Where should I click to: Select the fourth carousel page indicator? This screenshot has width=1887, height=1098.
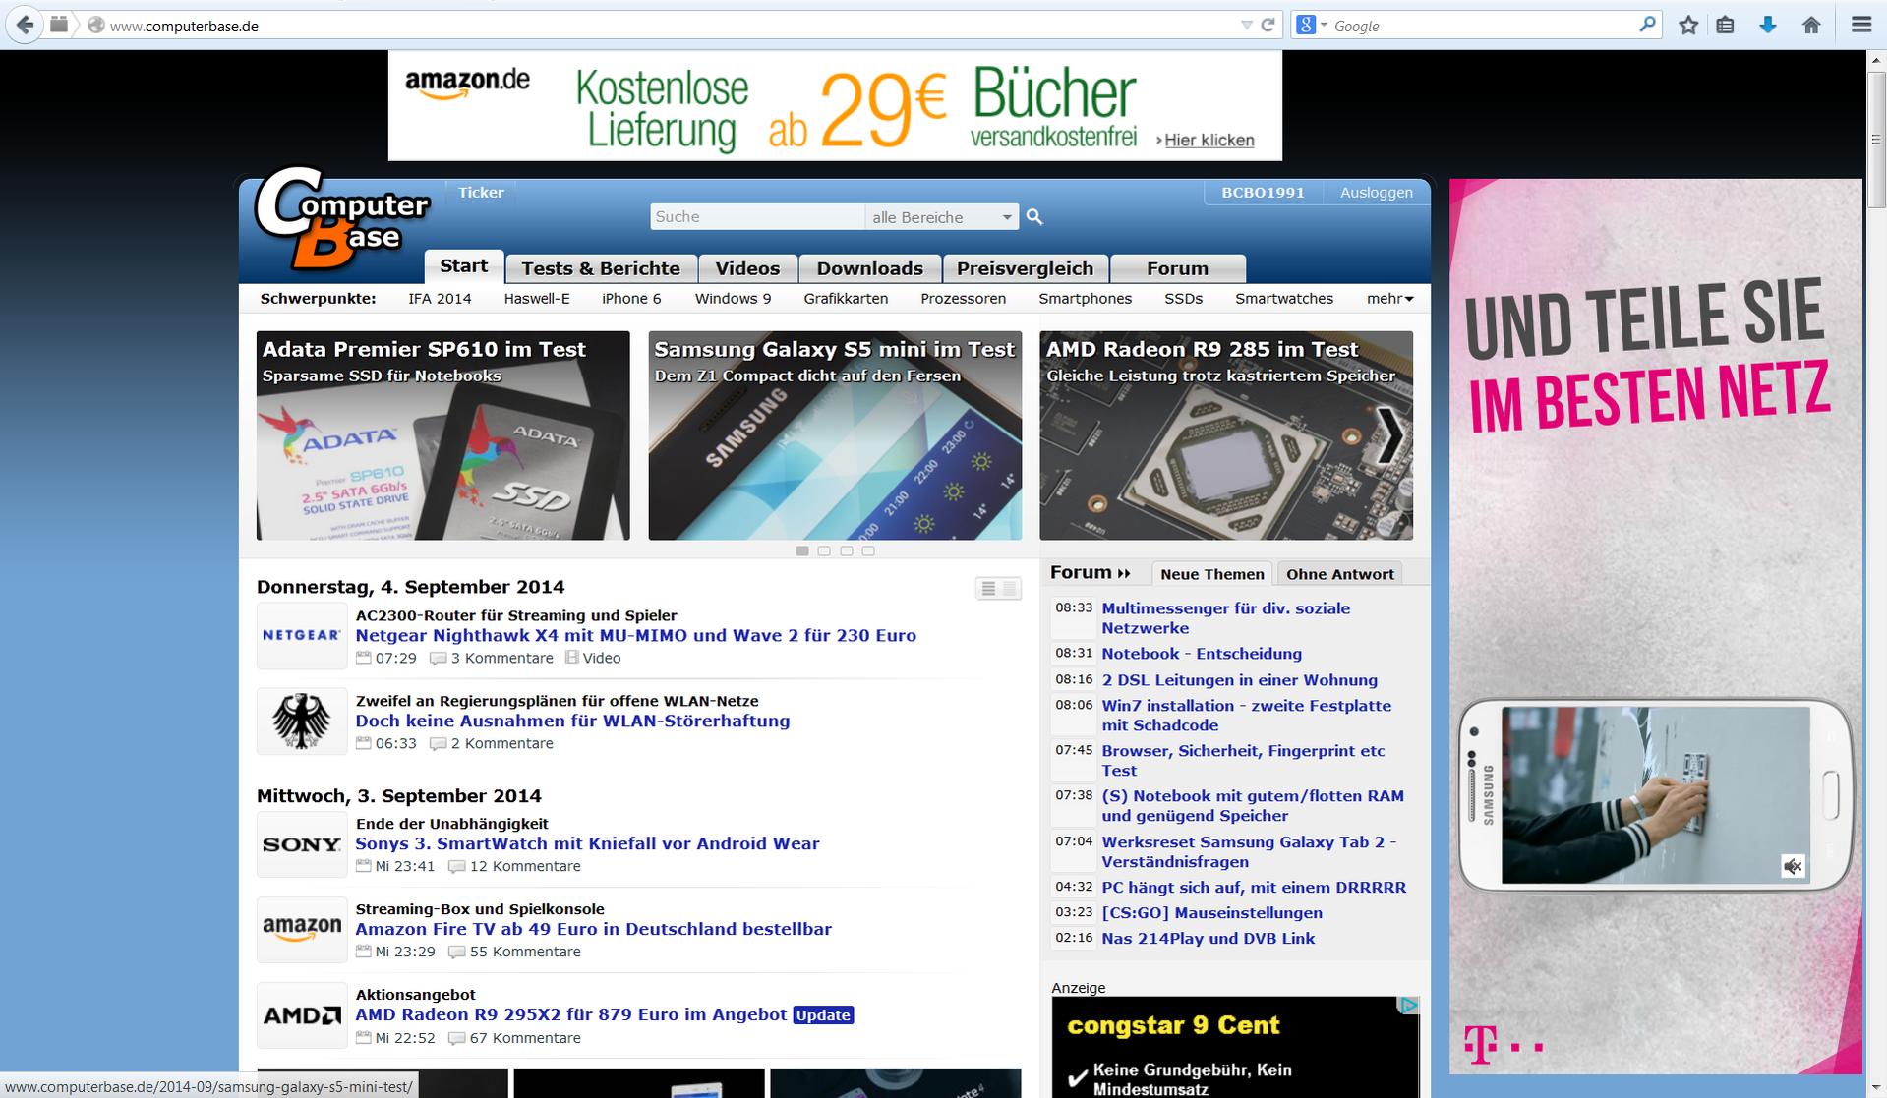click(868, 550)
